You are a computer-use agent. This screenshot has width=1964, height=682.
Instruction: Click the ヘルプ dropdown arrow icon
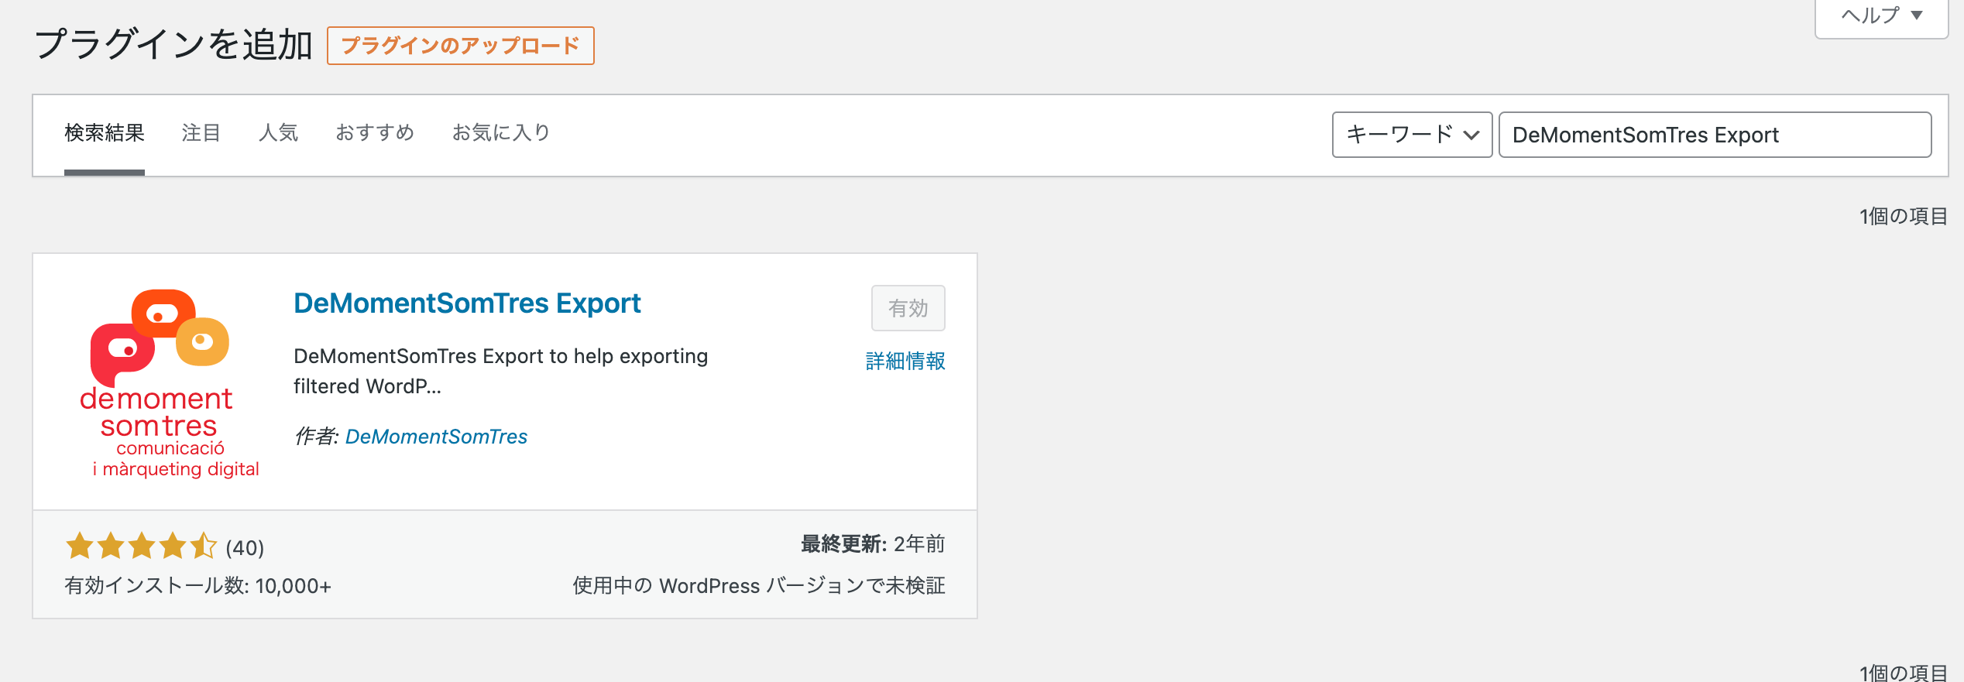[1917, 15]
